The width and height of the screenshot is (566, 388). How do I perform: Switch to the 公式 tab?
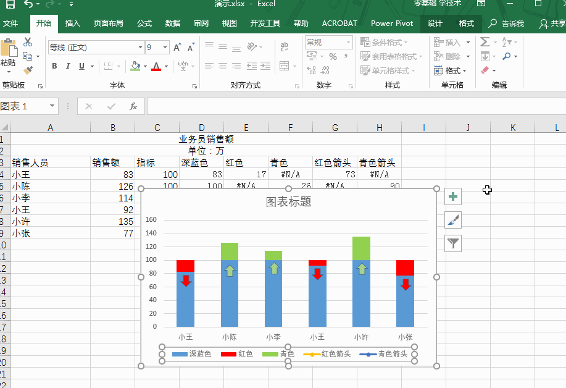[144, 23]
